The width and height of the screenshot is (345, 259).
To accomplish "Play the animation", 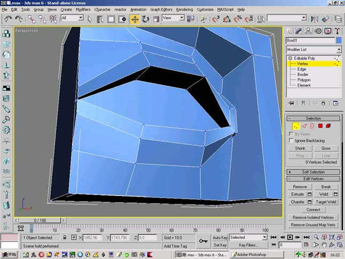I will pyautogui.click(x=290, y=237).
